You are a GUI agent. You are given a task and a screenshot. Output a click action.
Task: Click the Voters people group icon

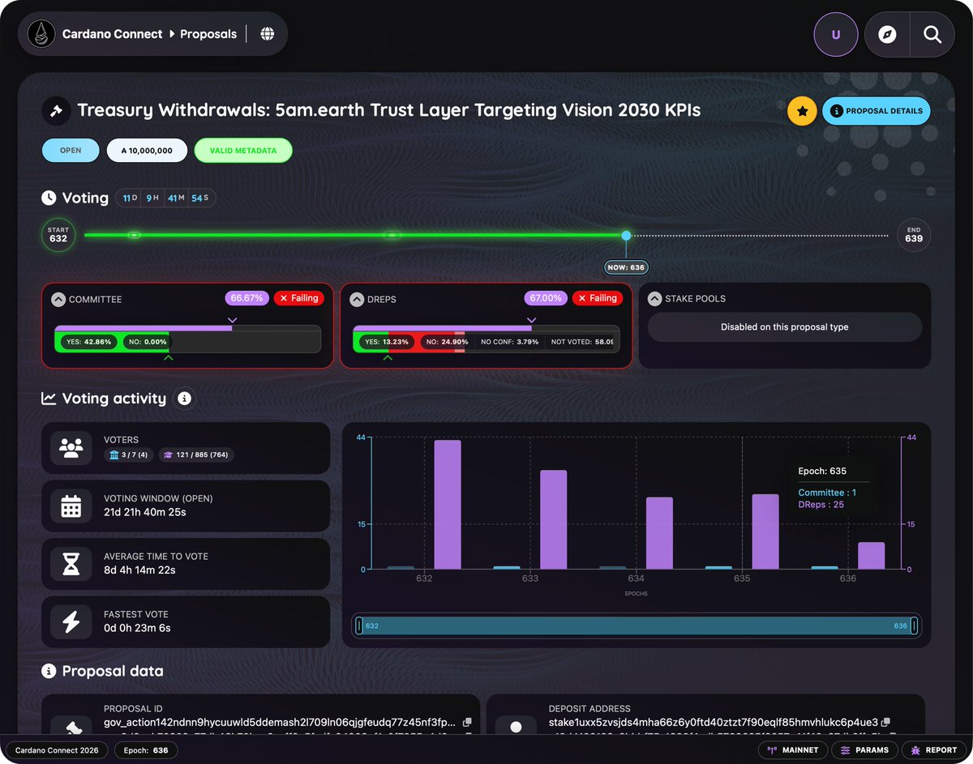coord(71,447)
